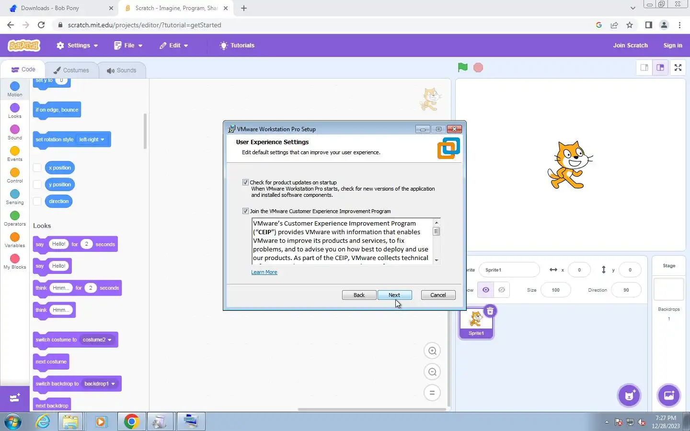Click the Scratch logo
This screenshot has height=431, width=690.
[x=24, y=45]
